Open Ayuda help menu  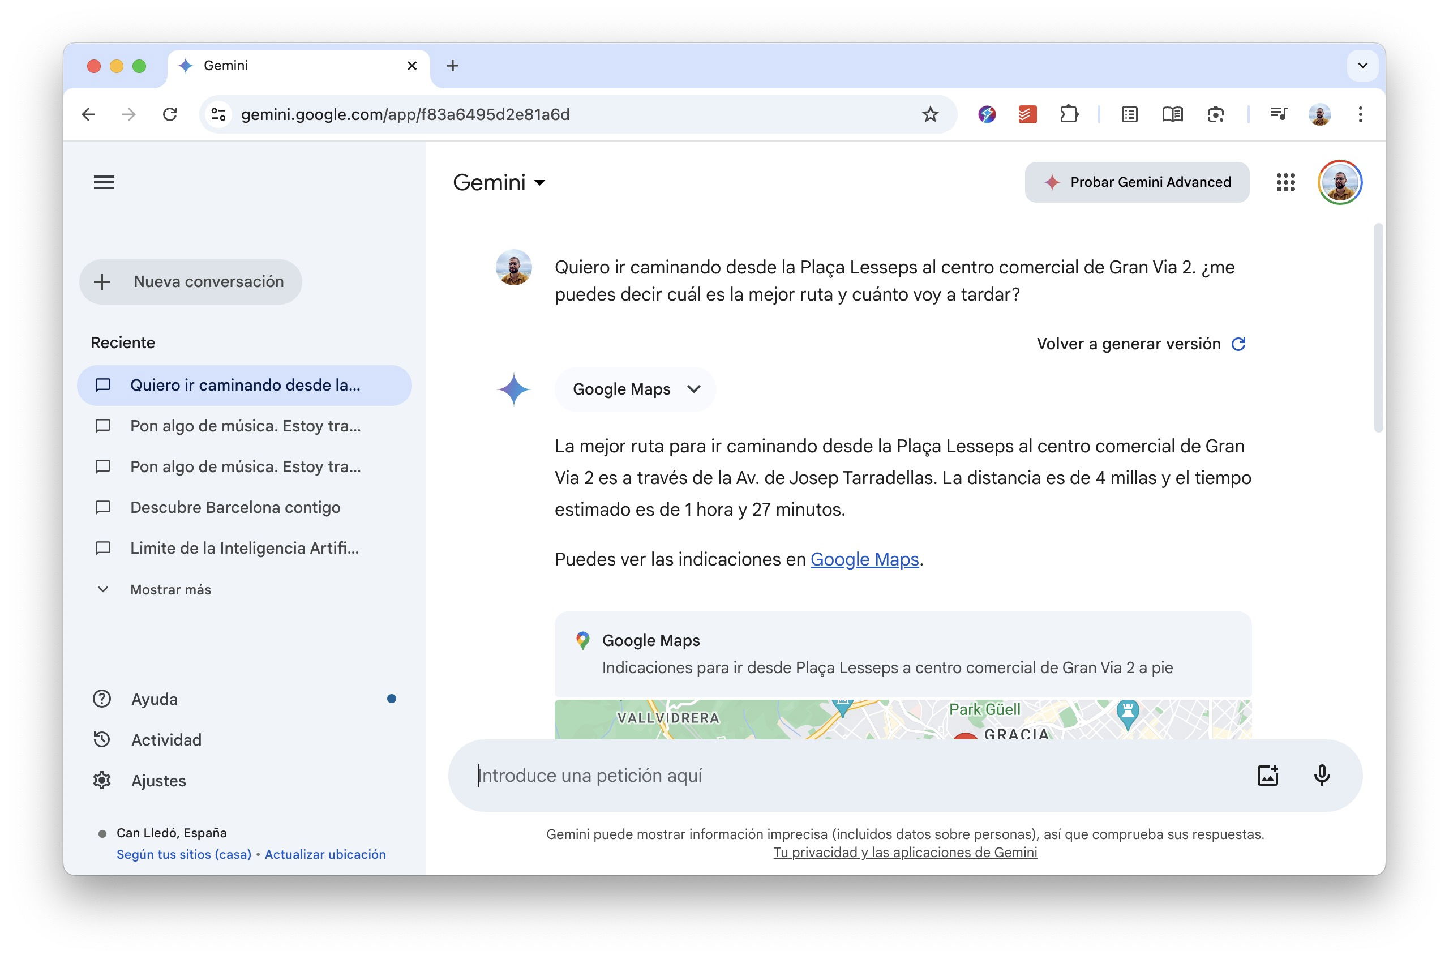click(x=155, y=699)
